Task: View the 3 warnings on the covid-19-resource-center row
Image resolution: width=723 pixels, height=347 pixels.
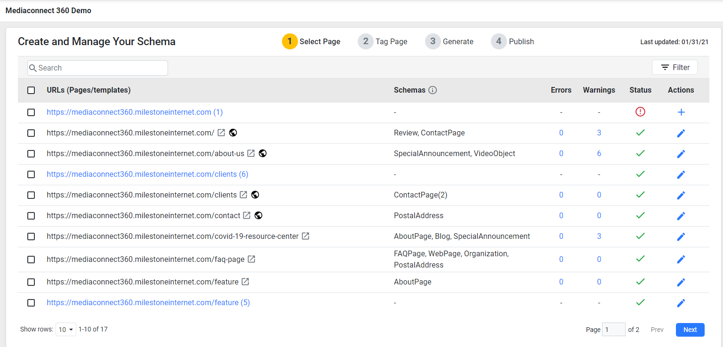Action: tap(599, 236)
